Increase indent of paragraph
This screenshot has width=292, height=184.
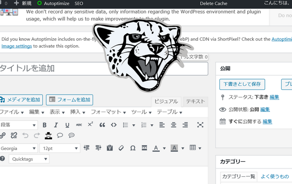pyautogui.click(x=98, y=148)
